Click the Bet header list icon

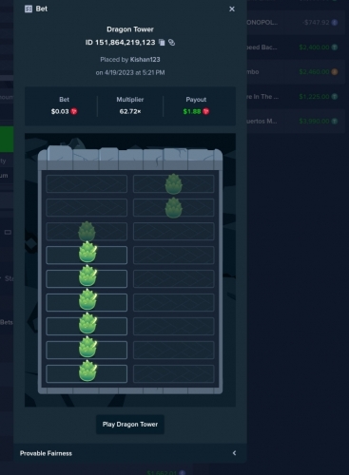(29, 9)
